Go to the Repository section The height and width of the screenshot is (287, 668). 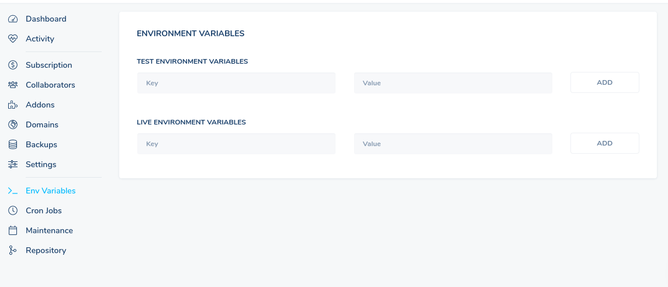(x=46, y=250)
